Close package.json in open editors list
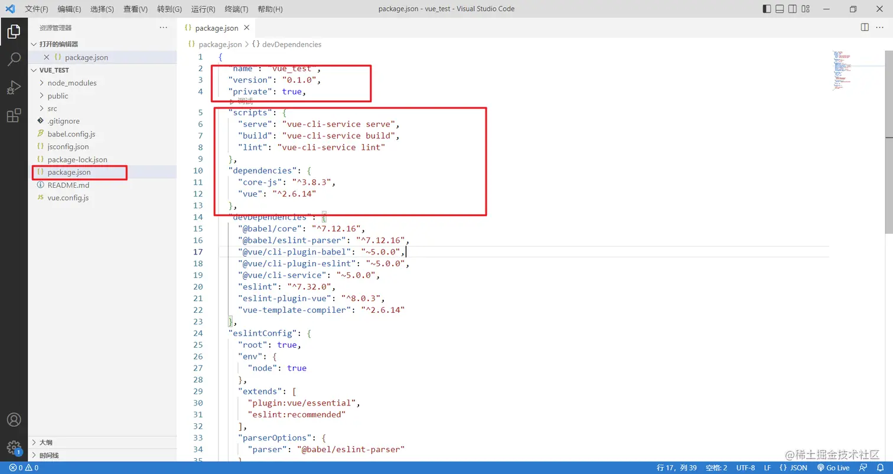Viewport: 893px width, 474px height. tap(47, 57)
